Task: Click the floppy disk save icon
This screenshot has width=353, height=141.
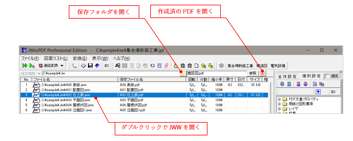Action: click(x=90, y=66)
